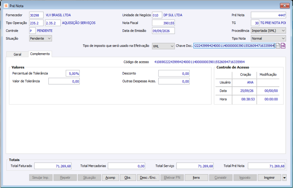Click the Desc./Enc. button
293x188 pixels.
[x=148, y=178]
